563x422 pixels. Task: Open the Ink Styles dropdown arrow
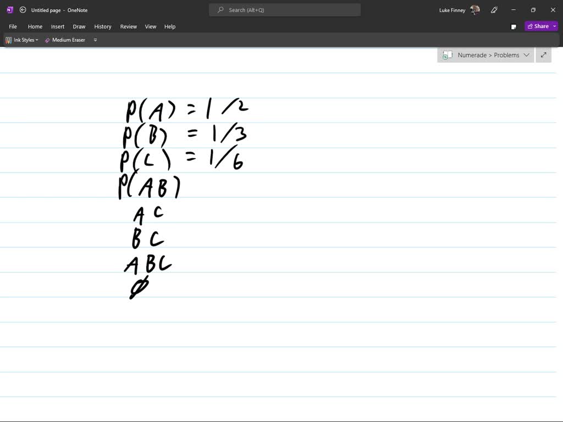click(36, 40)
